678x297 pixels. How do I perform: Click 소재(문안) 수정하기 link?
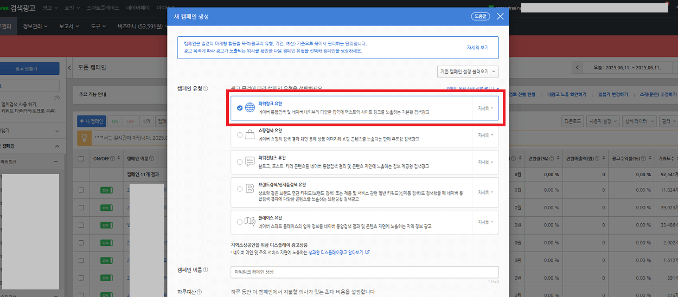coord(658,94)
